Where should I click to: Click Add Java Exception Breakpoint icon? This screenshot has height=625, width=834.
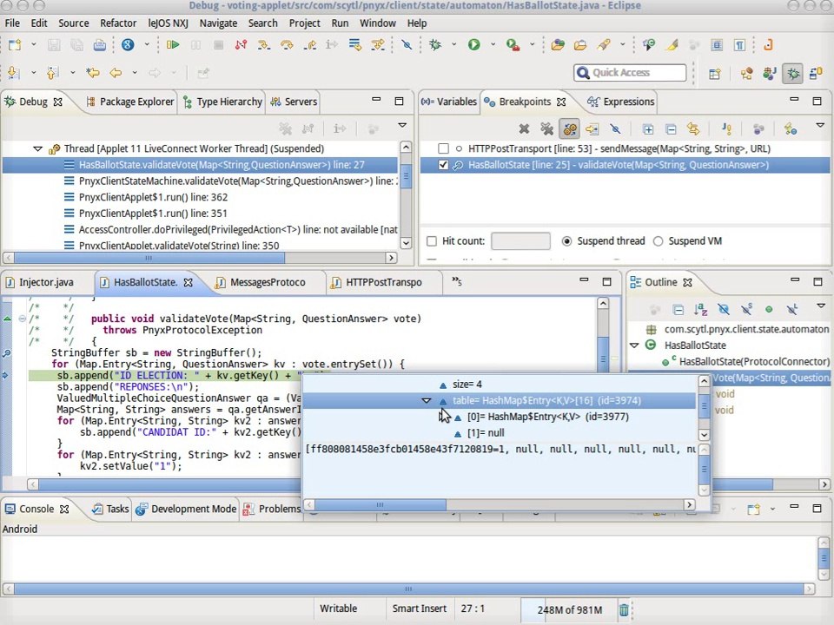pyautogui.click(x=726, y=128)
